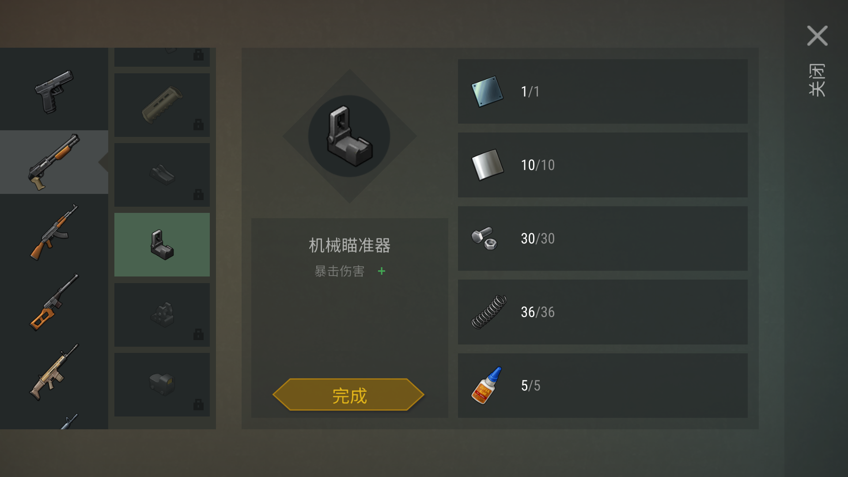The image size is (848, 477).
Task: Click the 关闭 close label
Action: [x=817, y=80]
